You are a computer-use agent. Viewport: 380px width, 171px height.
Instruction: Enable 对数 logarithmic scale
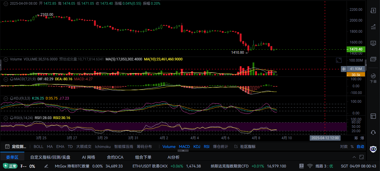(x=344, y=146)
